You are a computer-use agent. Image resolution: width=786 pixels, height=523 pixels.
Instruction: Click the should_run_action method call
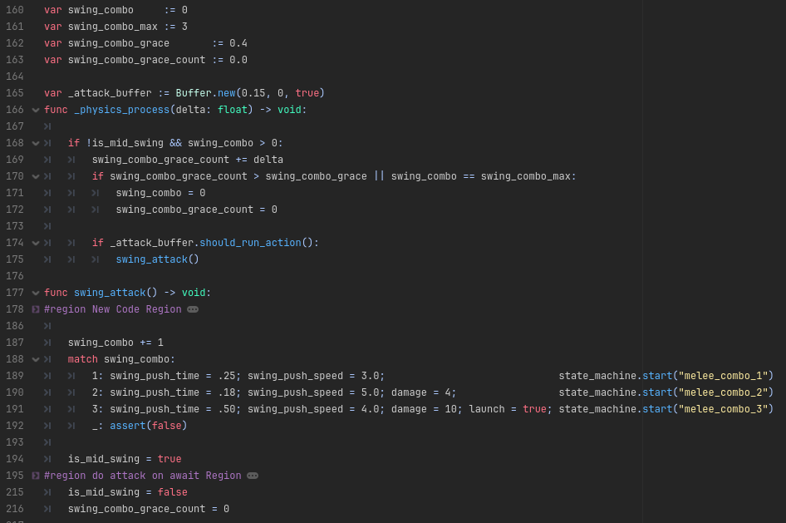click(250, 243)
